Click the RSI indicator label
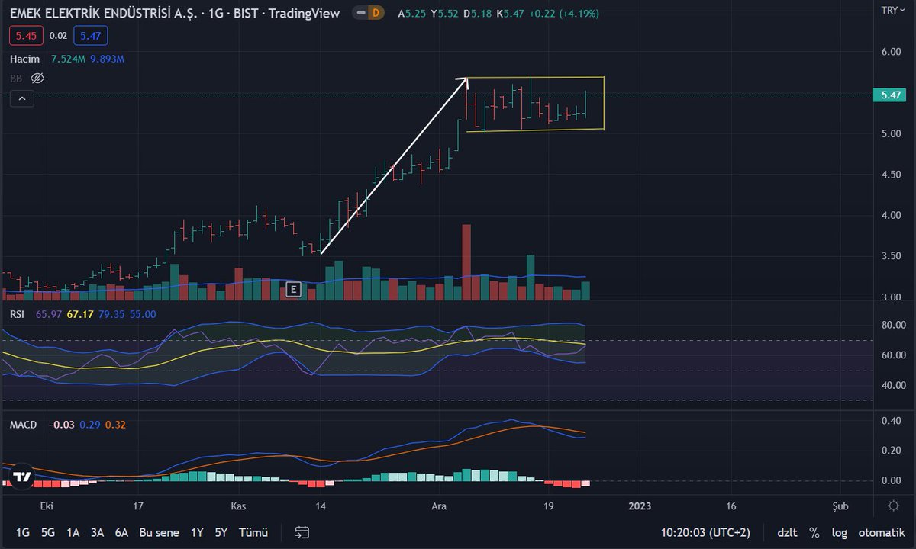The image size is (916, 549). pos(18,314)
